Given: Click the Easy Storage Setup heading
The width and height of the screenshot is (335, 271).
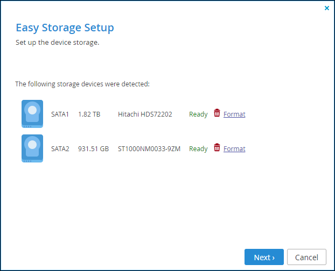Looking at the screenshot, I should pyautogui.click(x=65, y=28).
